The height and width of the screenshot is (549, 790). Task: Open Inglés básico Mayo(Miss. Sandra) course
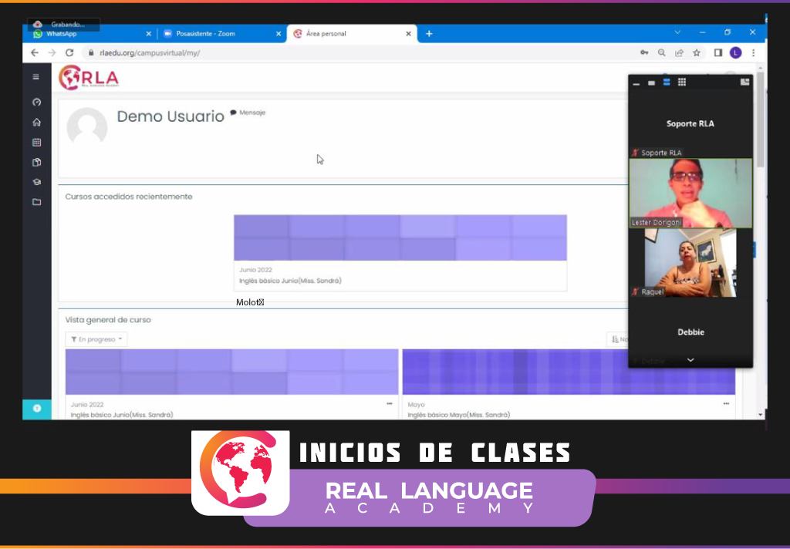[x=458, y=415]
